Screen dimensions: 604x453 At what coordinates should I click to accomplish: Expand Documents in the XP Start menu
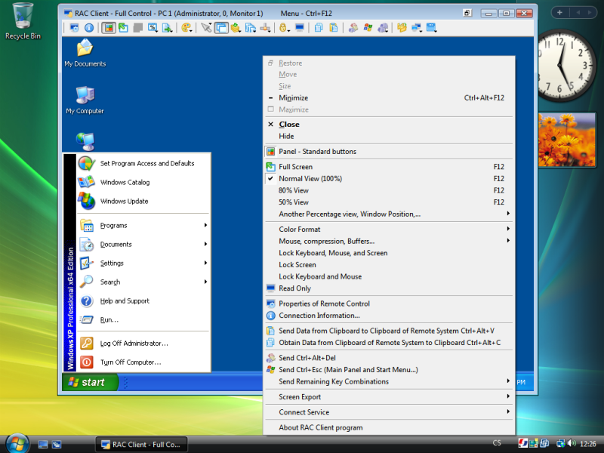(143, 244)
